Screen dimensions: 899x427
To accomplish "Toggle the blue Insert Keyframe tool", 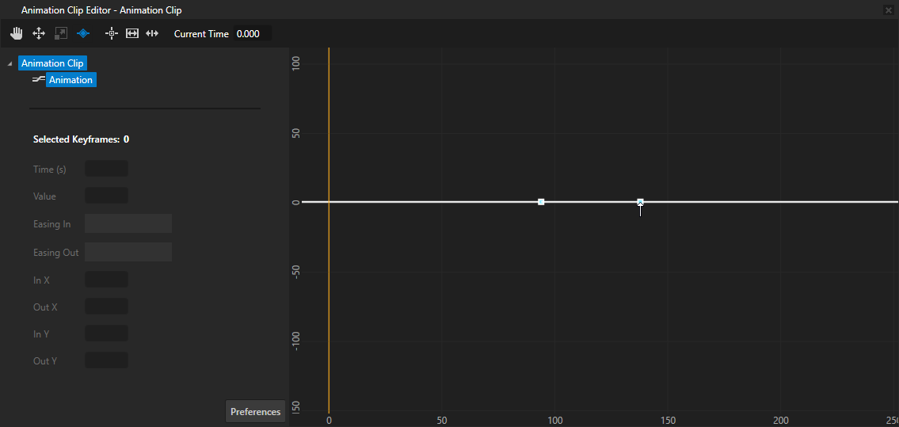I will coord(83,33).
